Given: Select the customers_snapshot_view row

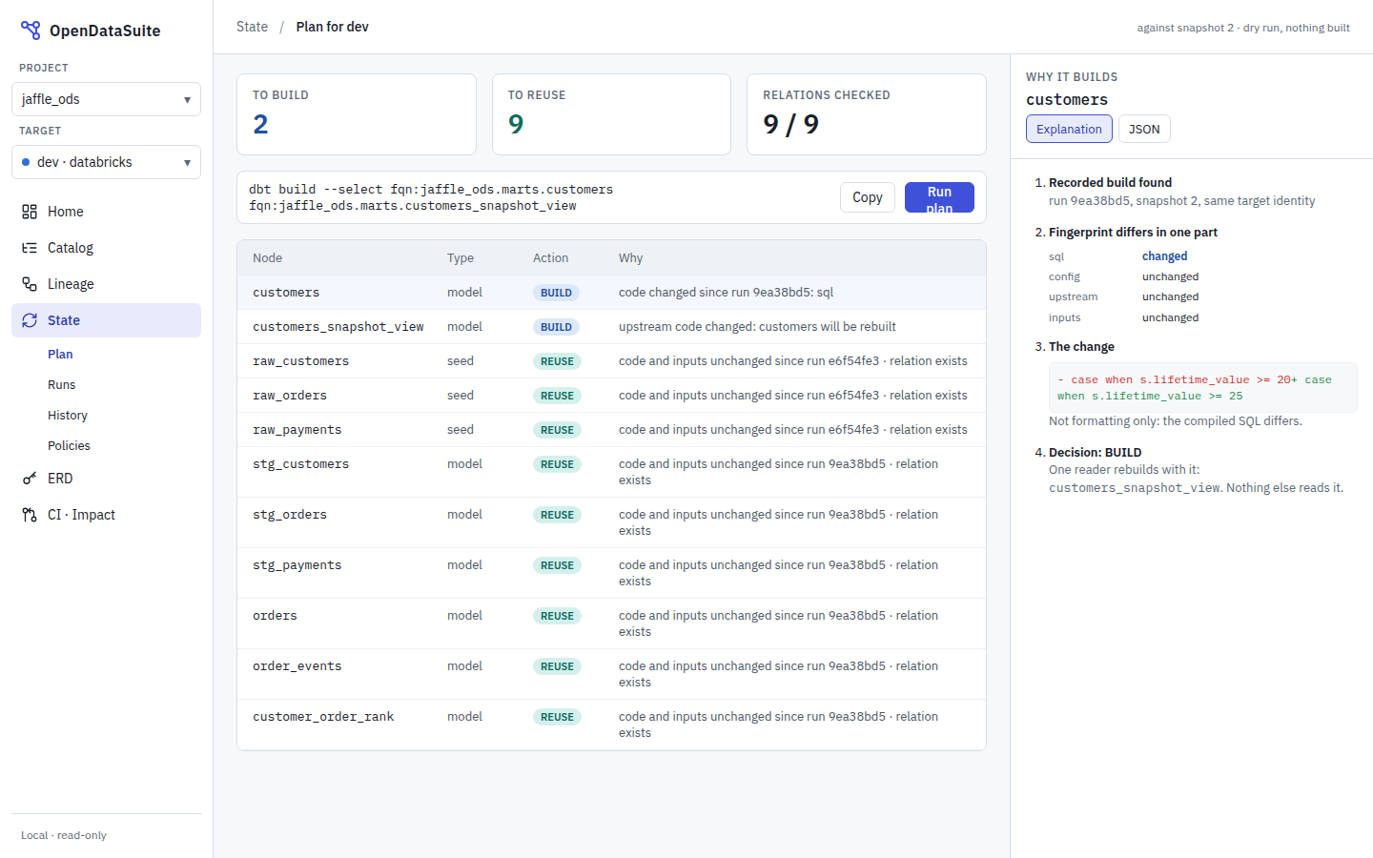Looking at the screenshot, I should tap(611, 327).
